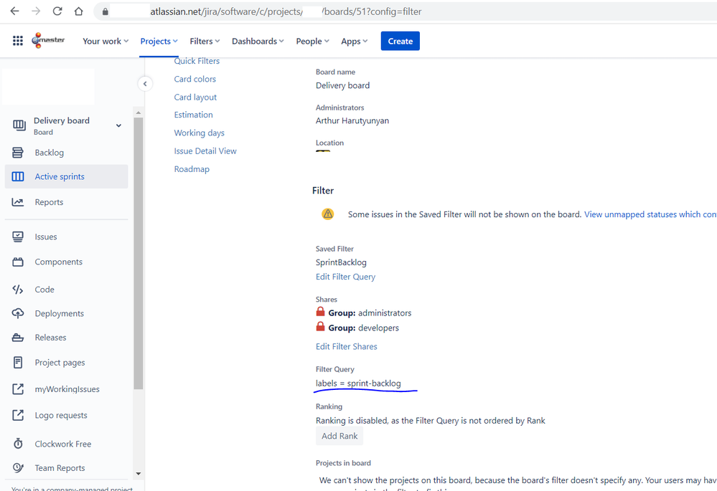Click View unmapped statuses link
The image size is (717, 491).
tap(650, 214)
